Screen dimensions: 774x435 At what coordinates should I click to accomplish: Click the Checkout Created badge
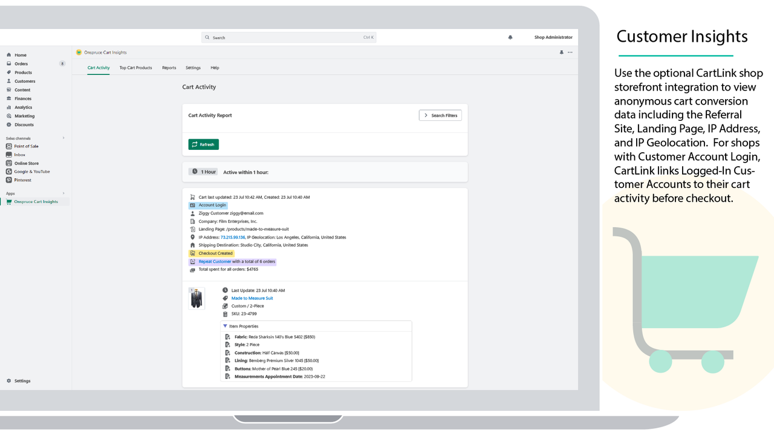pyautogui.click(x=212, y=254)
